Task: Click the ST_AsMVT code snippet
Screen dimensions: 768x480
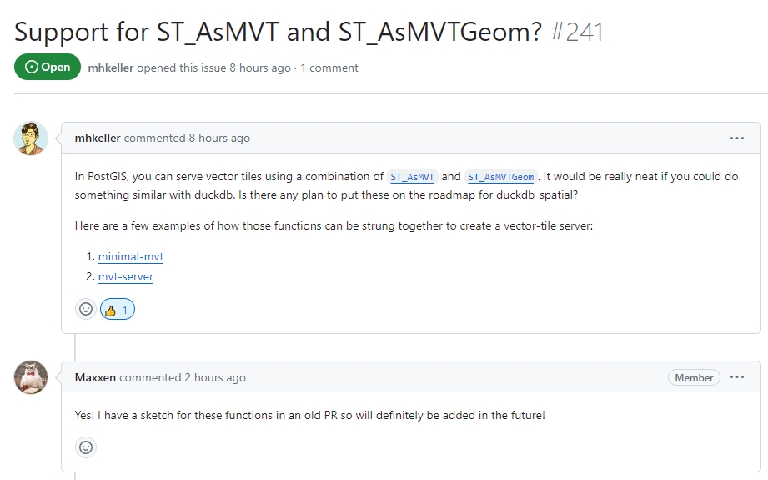Action: (413, 177)
